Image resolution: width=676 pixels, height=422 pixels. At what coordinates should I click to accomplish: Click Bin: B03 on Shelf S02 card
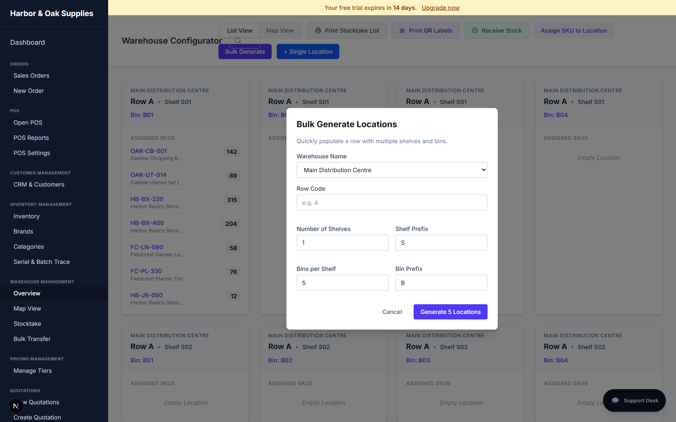coord(418,360)
